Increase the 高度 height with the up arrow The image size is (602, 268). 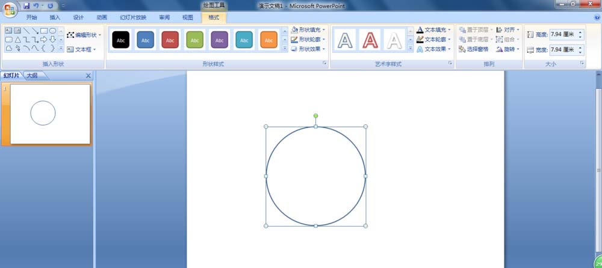pyautogui.click(x=580, y=32)
